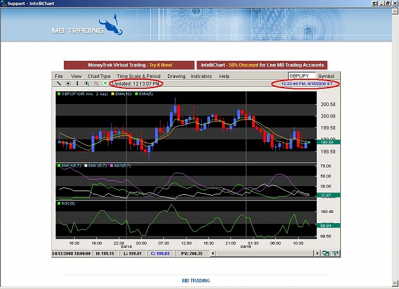Open the Drawing menu
The width and height of the screenshot is (399, 289).
pyautogui.click(x=176, y=76)
